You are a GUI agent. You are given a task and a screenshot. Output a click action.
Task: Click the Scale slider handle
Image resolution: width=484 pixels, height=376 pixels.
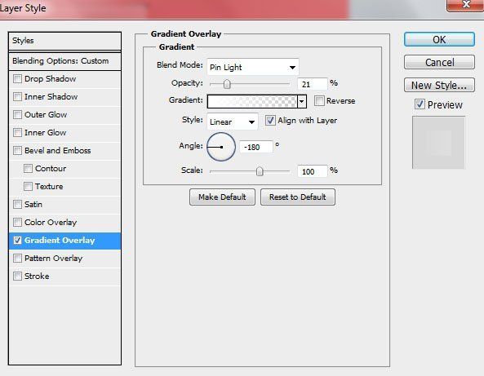(x=260, y=171)
